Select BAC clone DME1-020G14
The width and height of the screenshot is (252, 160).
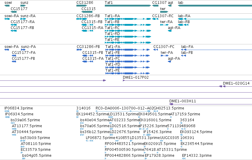236,83
